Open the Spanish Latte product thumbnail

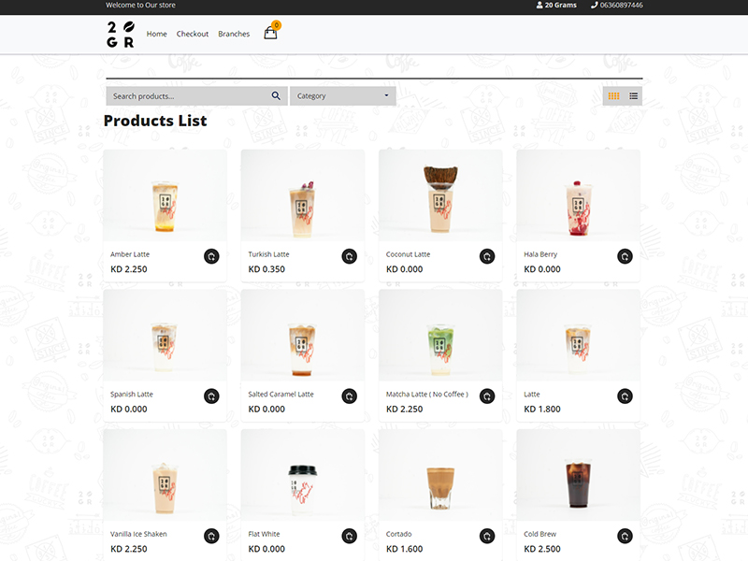(x=165, y=335)
